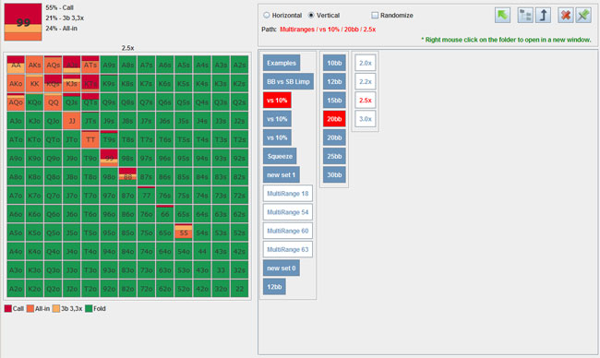Click the 2.5x title above the grid
The width and height of the screenshot is (600, 358).
pyautogui.click(x=127, y=48)
